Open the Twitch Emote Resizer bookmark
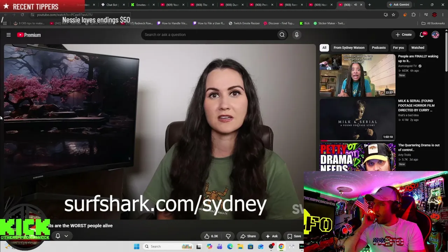 click(244, 23)
